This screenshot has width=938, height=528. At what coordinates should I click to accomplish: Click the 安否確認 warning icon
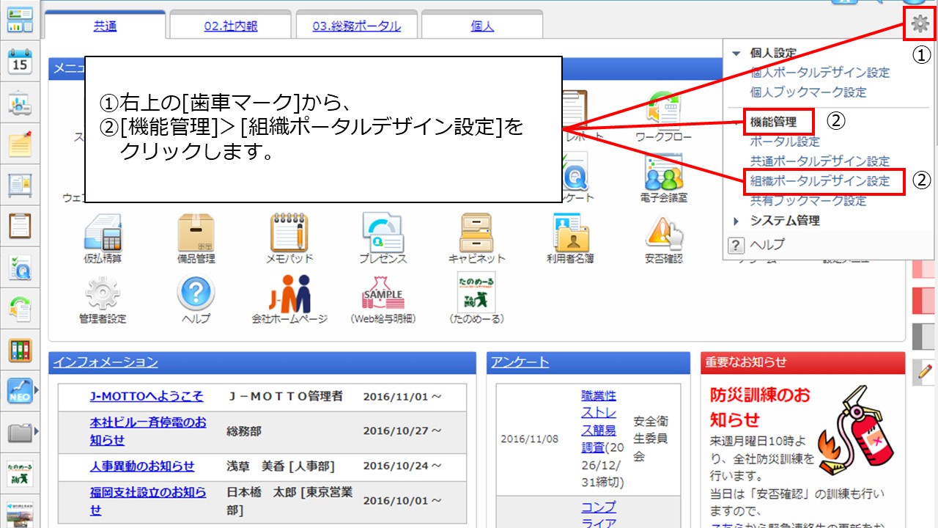663,234
